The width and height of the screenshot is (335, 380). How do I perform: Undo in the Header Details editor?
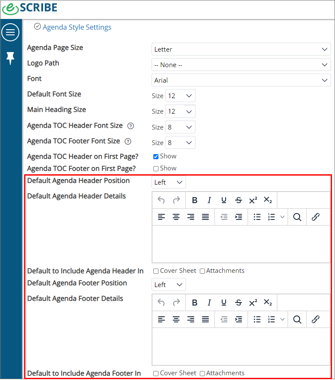[161, 200]
